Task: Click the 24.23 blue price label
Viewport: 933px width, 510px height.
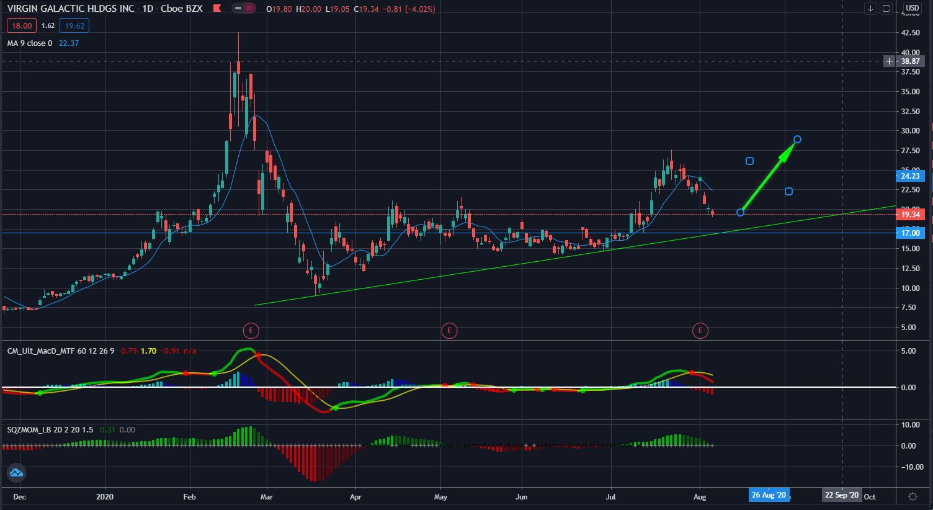Action: [x=910, y=176]
